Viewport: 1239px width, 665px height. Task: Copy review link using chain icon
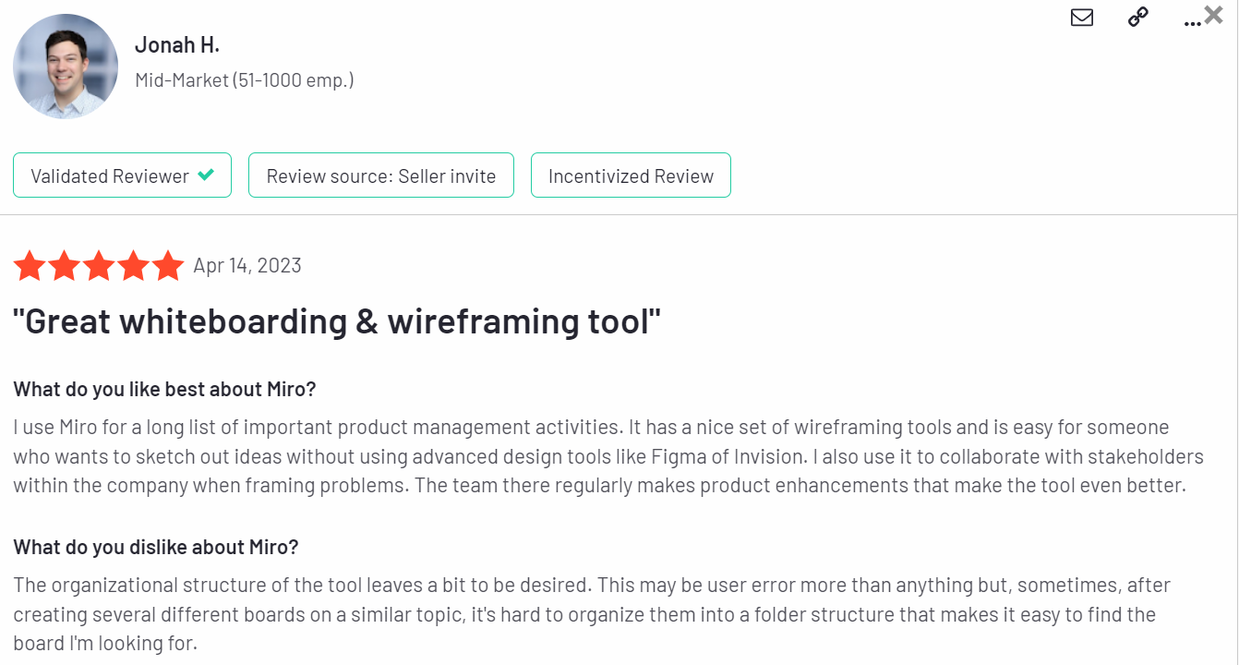tap(1138, 18)
